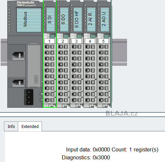Switch to the Info tab

[11, 126]
